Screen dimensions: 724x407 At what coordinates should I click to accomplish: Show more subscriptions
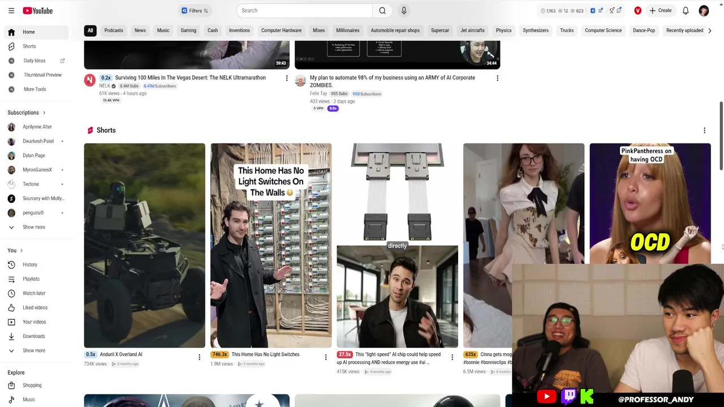(36, 227)
